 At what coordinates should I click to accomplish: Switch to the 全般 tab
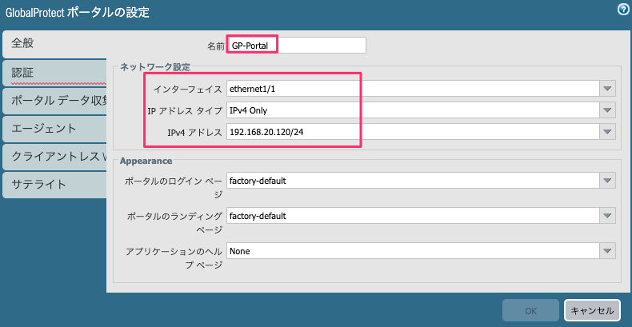54,44
